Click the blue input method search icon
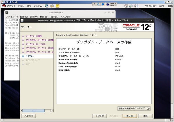 tap(103, 4)
